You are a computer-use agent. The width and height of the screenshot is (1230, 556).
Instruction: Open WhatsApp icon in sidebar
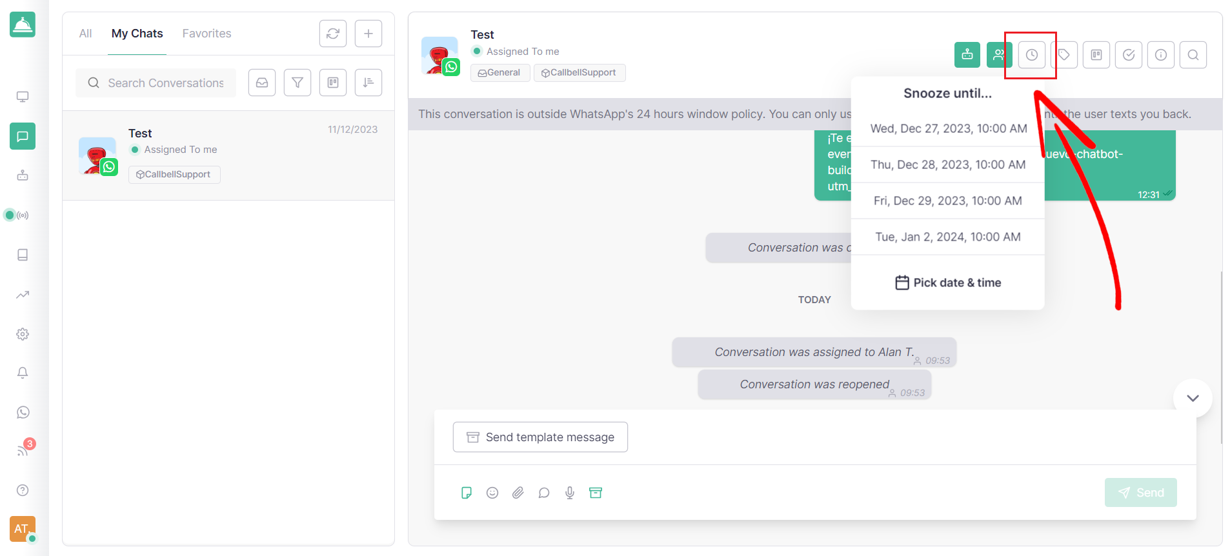23,412
